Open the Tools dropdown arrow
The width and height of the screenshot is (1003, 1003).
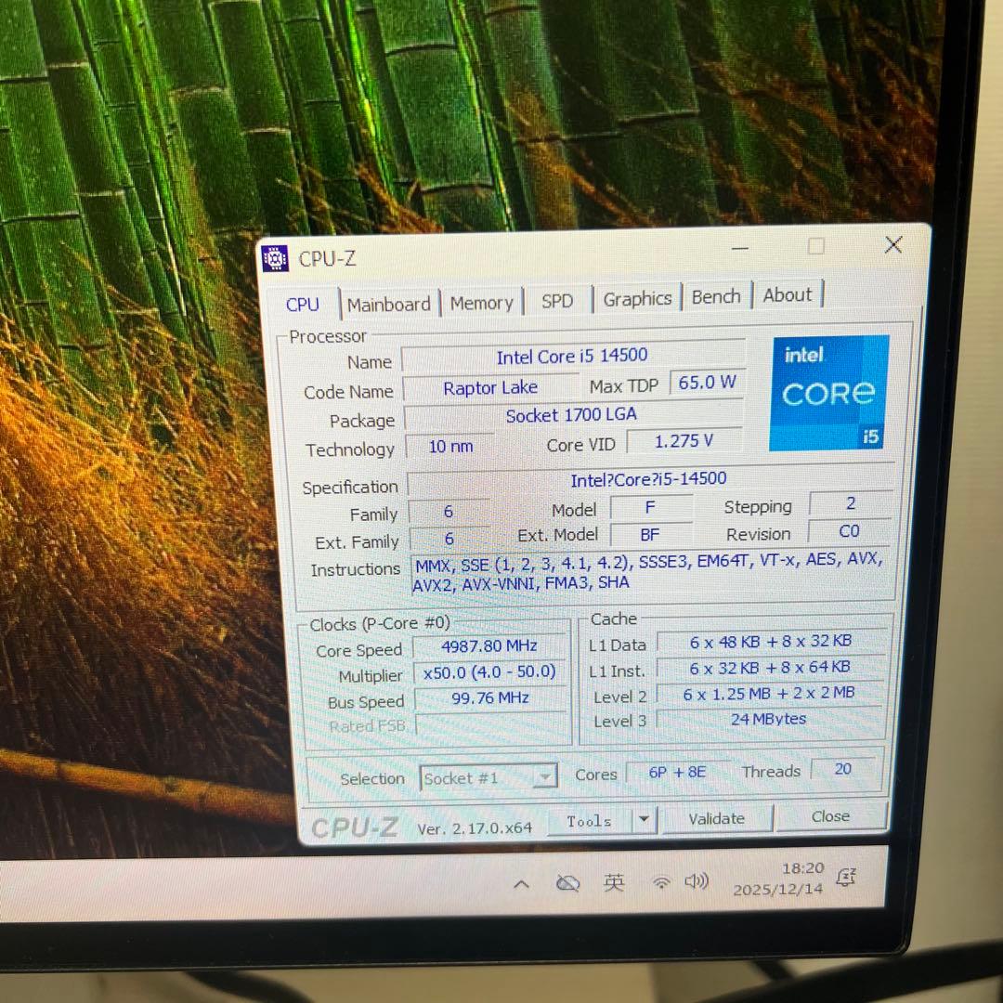(x=643, y=819)
